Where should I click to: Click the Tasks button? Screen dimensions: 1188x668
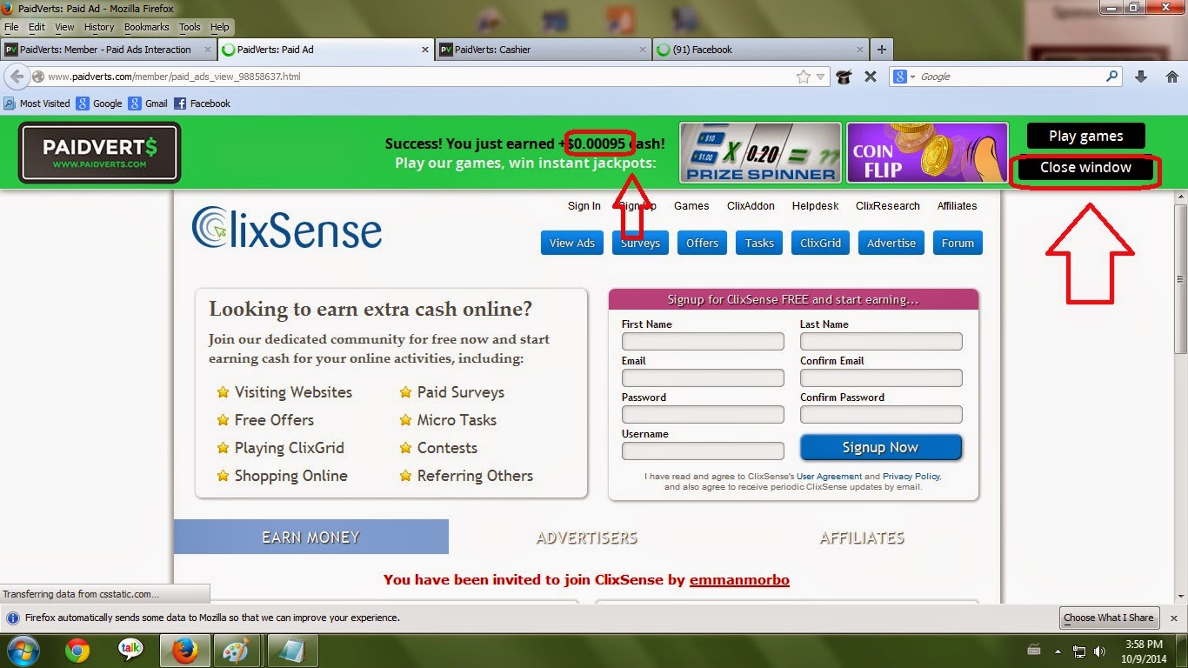coord(759,243)
